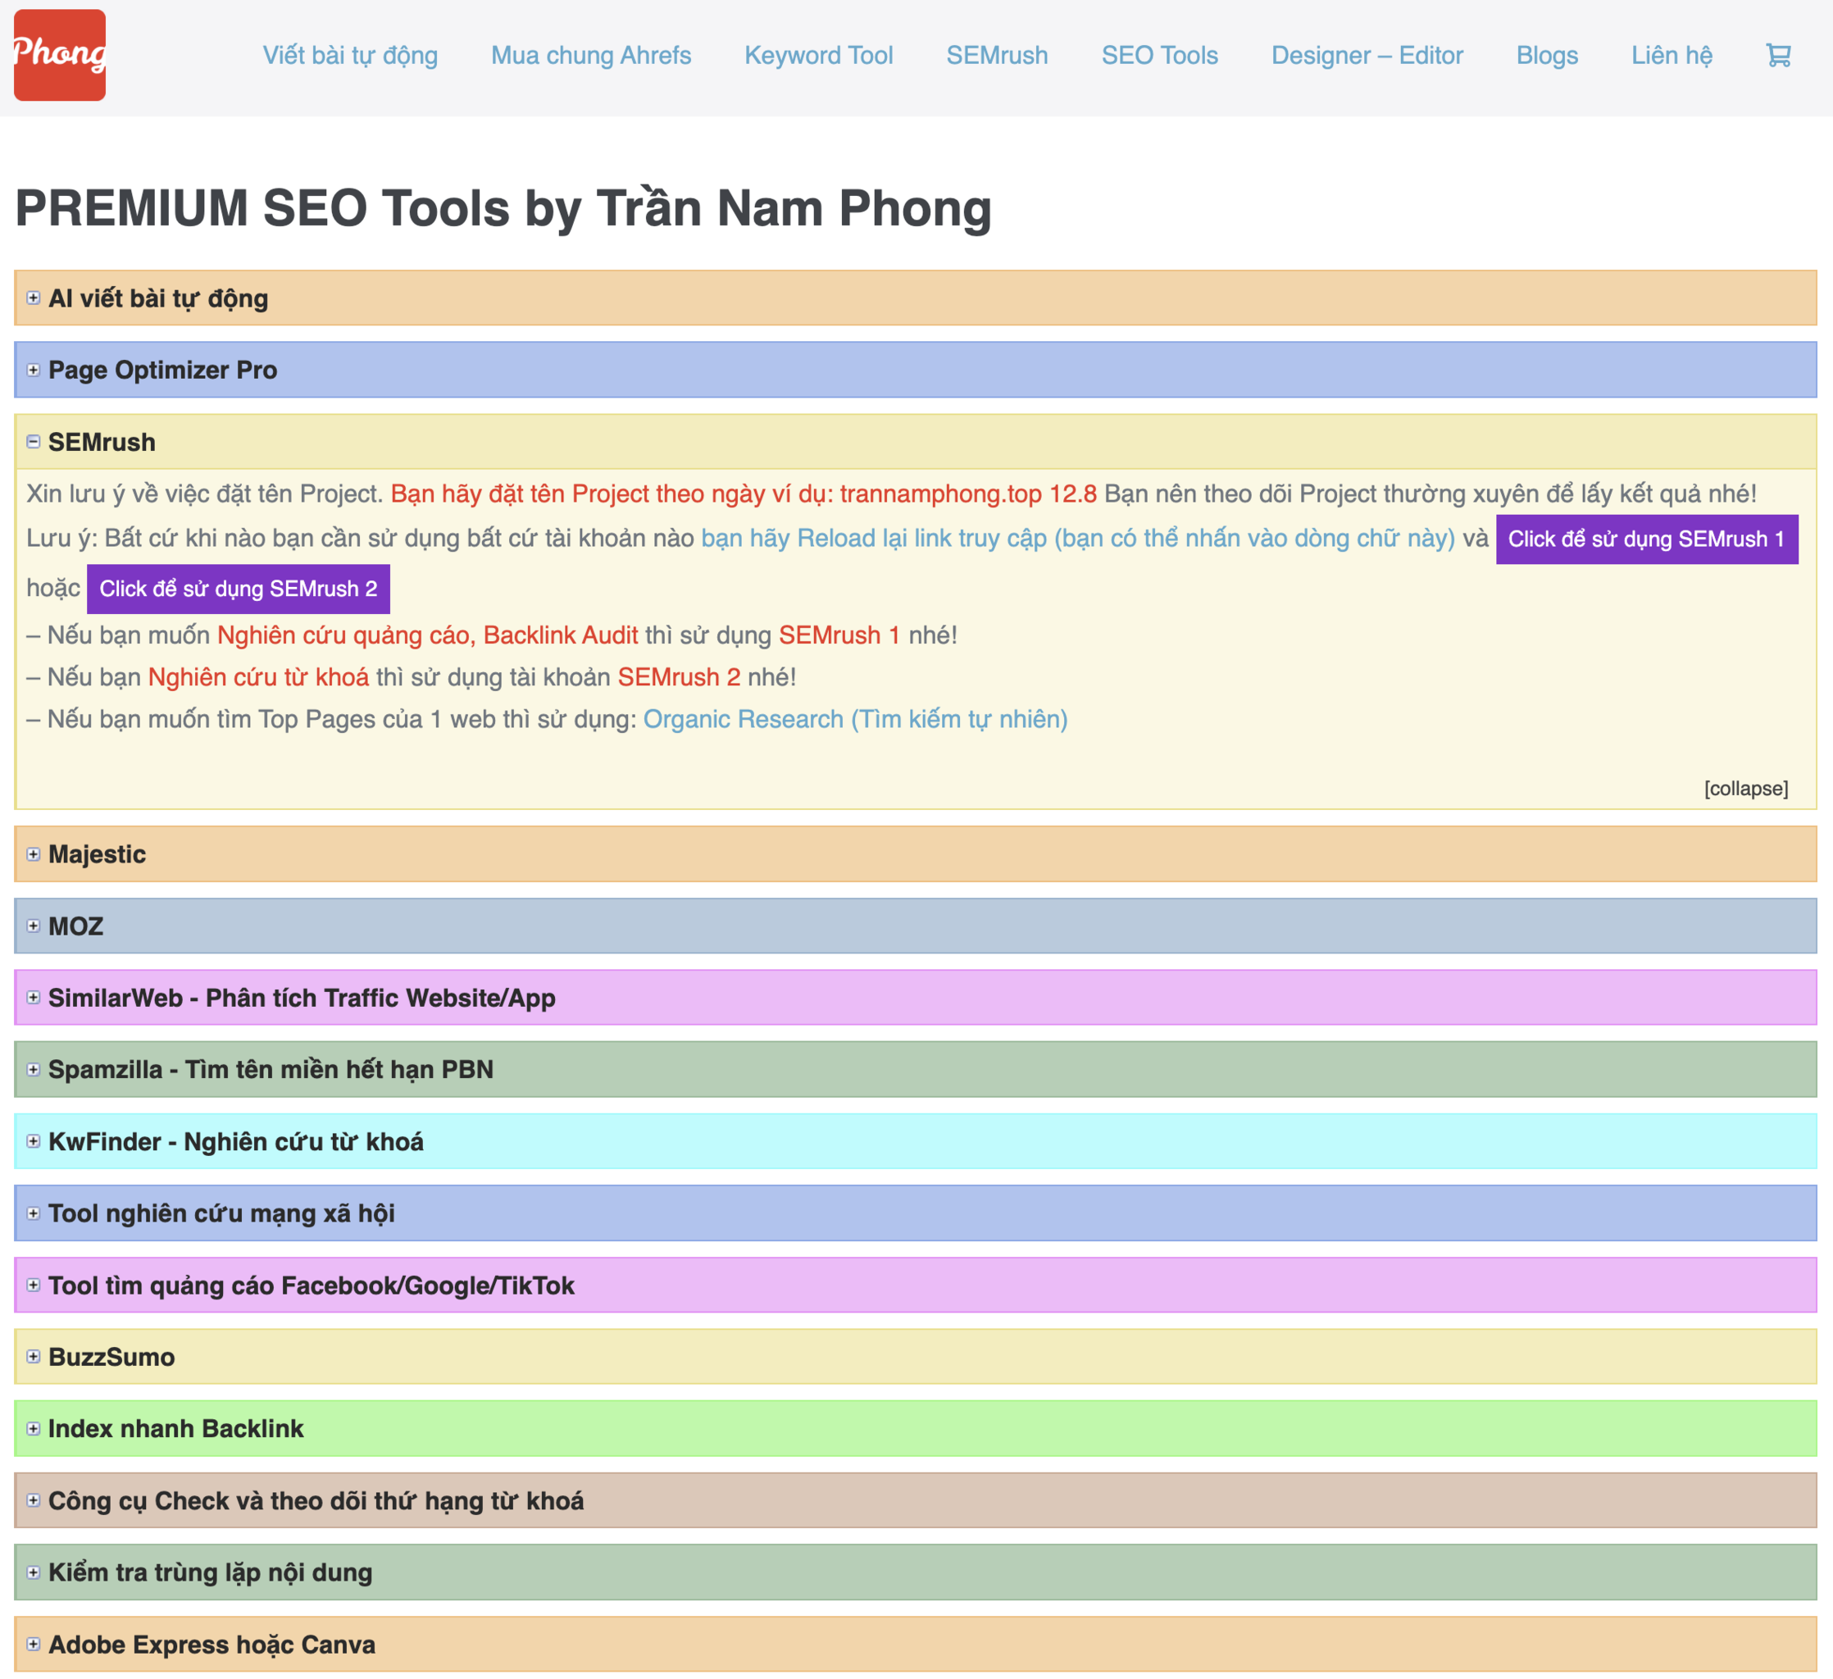Click để sử dụng SEMrush 1 button
Image resolution: width=1833 pixels, height=1679 pixels.
tap(1647, 539)
